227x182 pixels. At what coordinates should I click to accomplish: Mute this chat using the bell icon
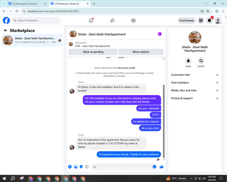pyautogui.click(x=188, y=61)
